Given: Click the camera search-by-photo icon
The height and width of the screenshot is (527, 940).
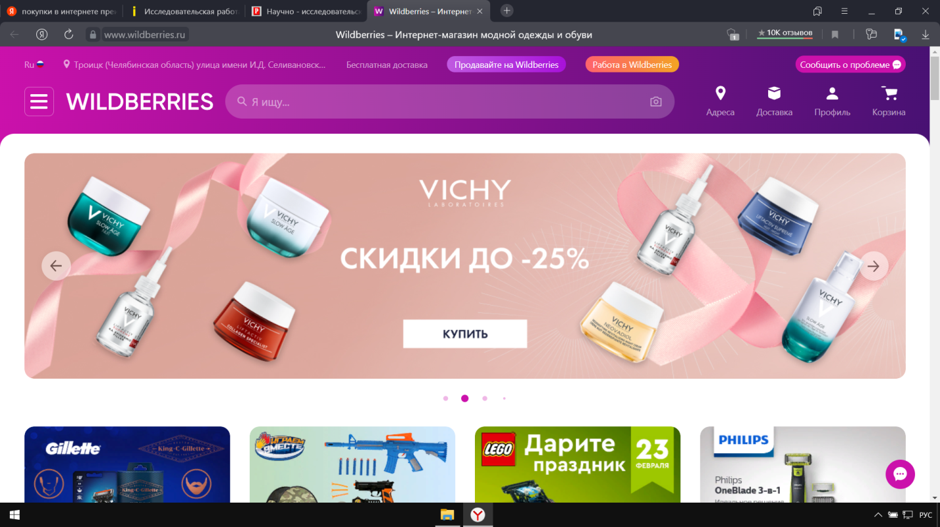Looking at the screenshot, I should pos(655,101).
